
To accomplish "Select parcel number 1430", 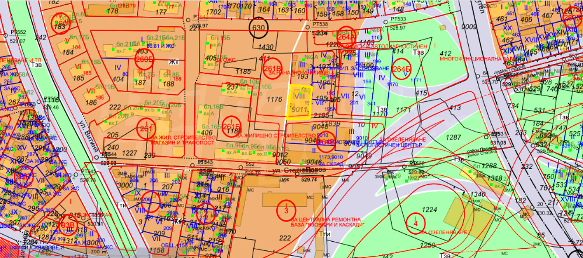I will pyautogui.click(x=266, y=47).
